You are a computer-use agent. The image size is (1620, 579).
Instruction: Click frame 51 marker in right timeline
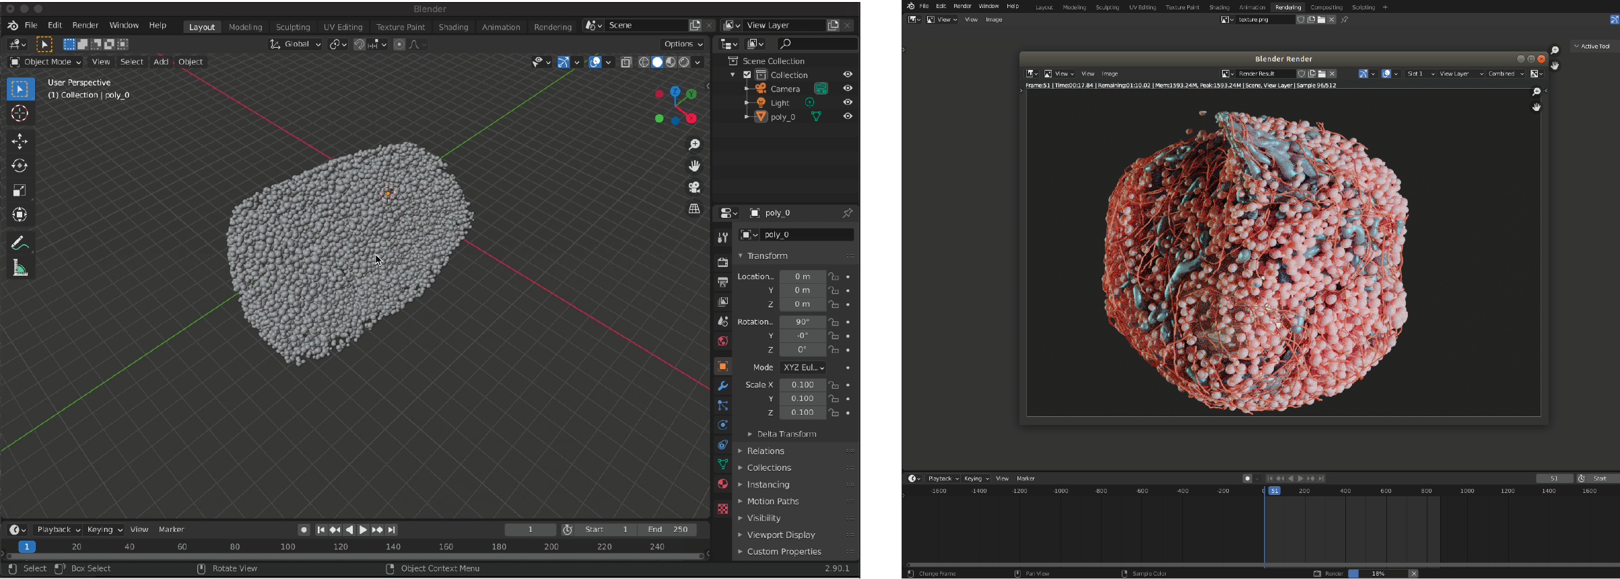(1274, 491)
